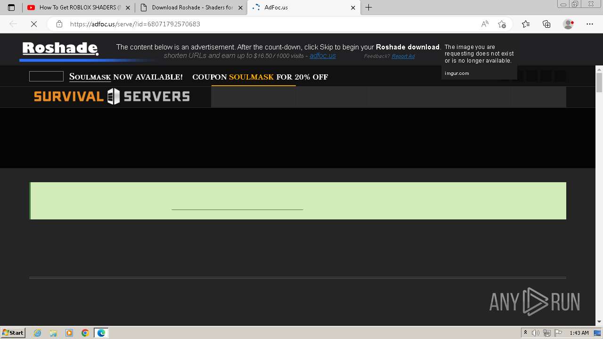
Task: Click the Report Ad link
Action: point(403,56)
